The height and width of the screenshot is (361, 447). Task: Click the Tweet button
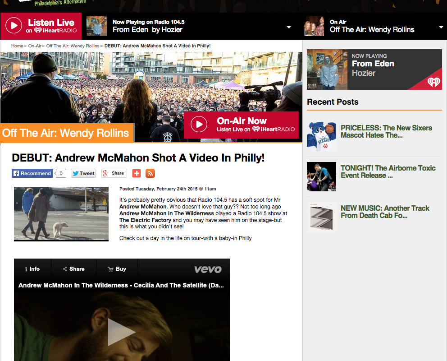(83, 173)
